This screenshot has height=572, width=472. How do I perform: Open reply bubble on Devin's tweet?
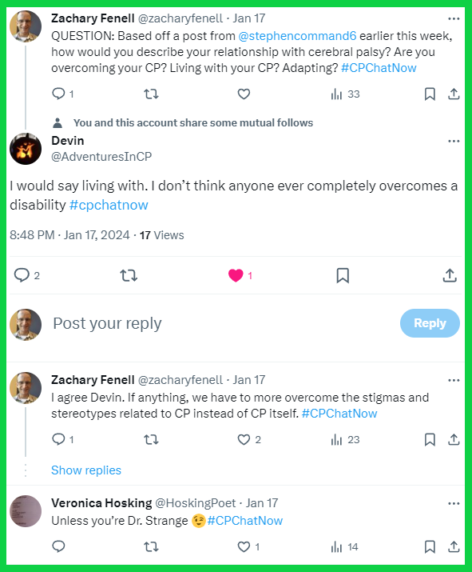[x=22, y=275]
